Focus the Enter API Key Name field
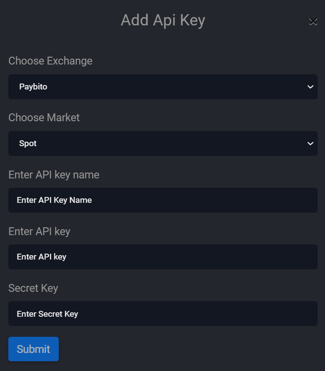 (x=162, y=200)
